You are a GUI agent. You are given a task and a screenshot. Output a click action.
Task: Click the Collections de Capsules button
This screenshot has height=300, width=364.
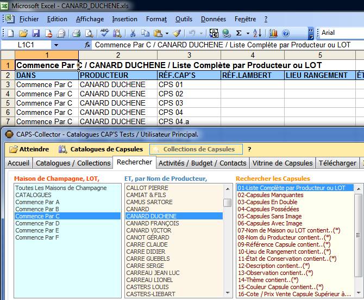pos(196,149)
